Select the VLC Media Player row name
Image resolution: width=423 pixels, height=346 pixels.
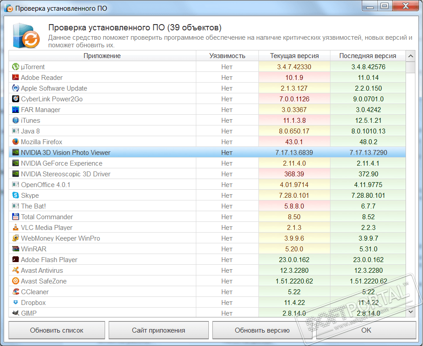click(x=47, y=228)
